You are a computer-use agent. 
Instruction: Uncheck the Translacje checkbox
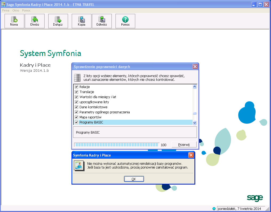(x=76, y=92)
